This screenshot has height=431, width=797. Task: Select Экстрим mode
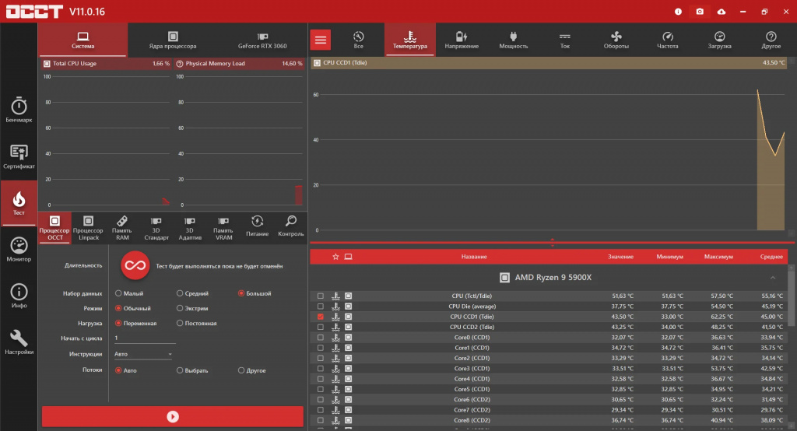tap(180, 308)
